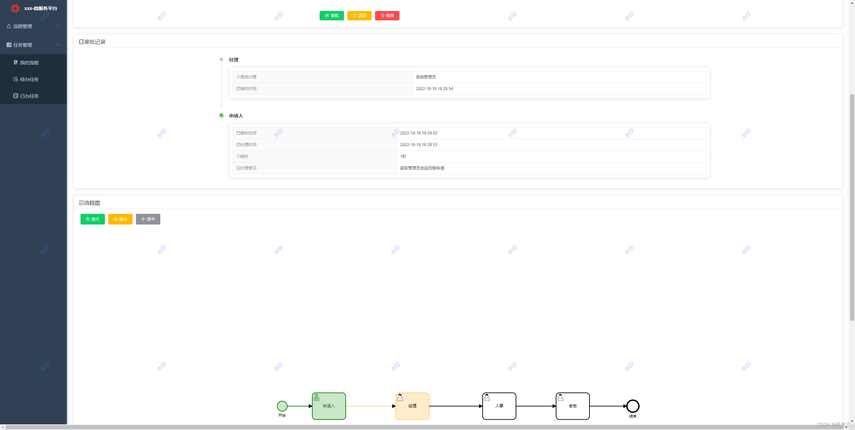Open 待办任务 menu item
This screenshot has width=855, height=430.
pos(33,79)
